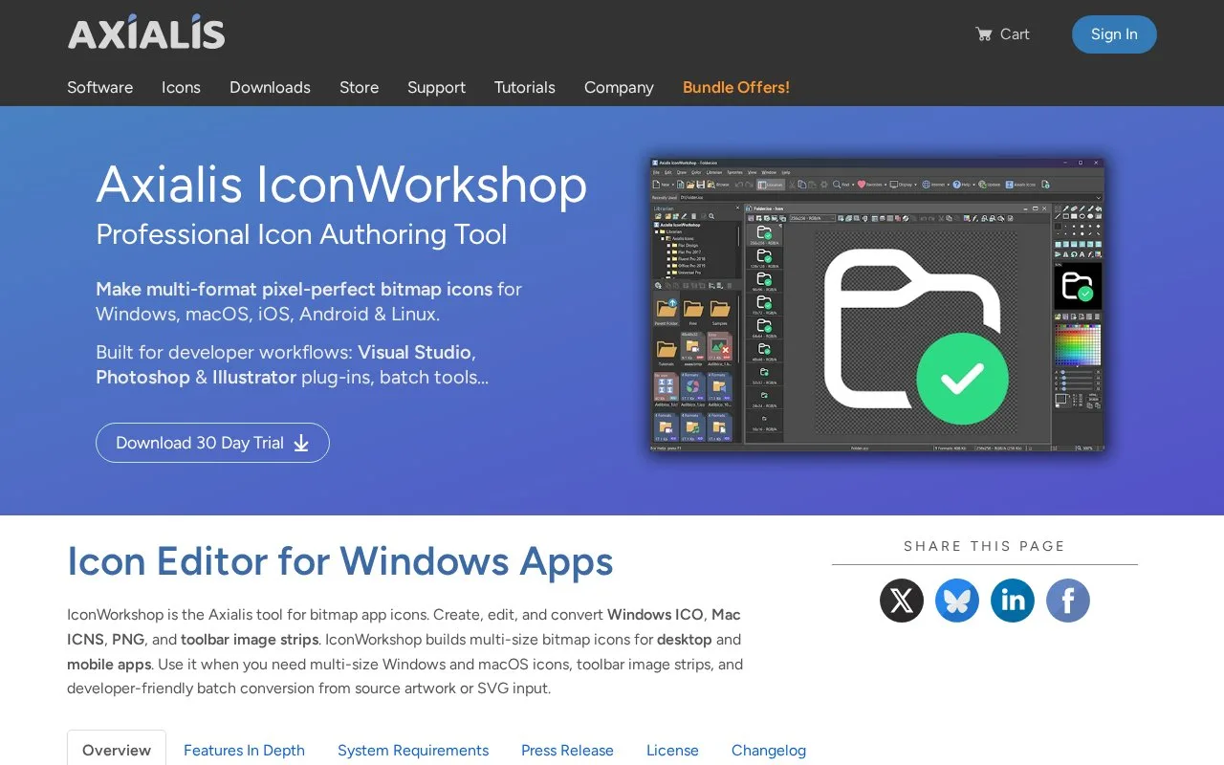Click the Axialis IconWorkshop hero title
The height and width of the screenshot is (765, 1224).
point(341,184)
